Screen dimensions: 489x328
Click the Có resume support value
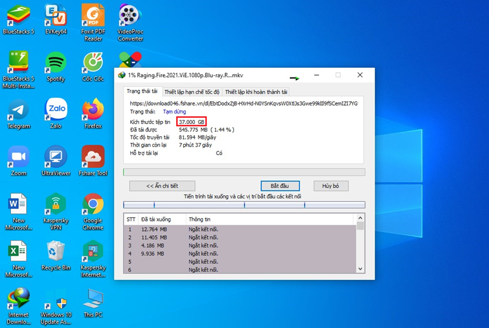(219, 153)
